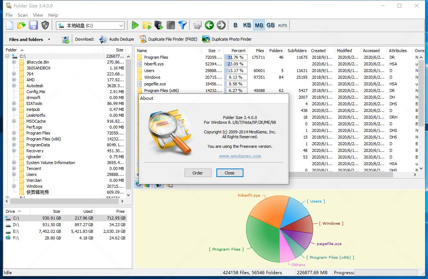Screen dimensions: 428x279
Task: Expand the $Recycle.Bin tree node
Action: tap(14, 62)
